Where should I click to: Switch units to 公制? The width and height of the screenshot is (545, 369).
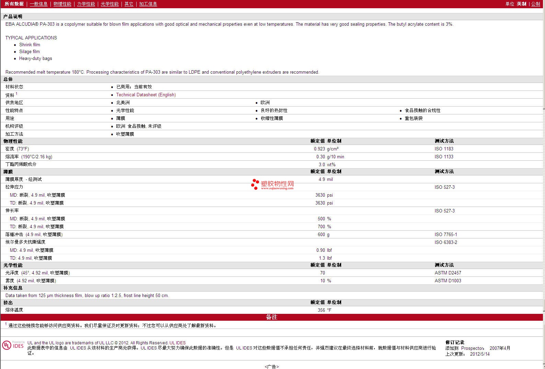535,4
